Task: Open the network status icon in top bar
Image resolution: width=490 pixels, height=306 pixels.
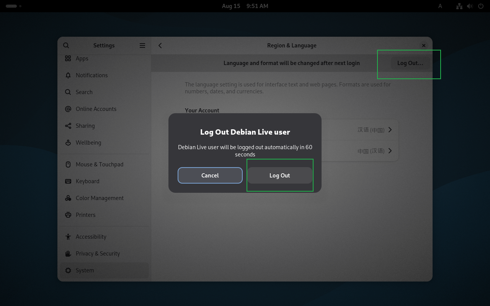Action: pyautogui.click(x=459, y=6)
